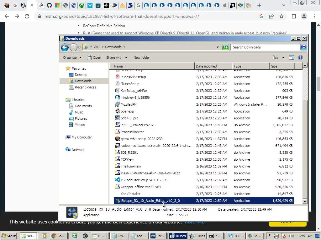The image size is (321, 240).
Task: Open Chrome side panel icon
Action: [294, 16]
